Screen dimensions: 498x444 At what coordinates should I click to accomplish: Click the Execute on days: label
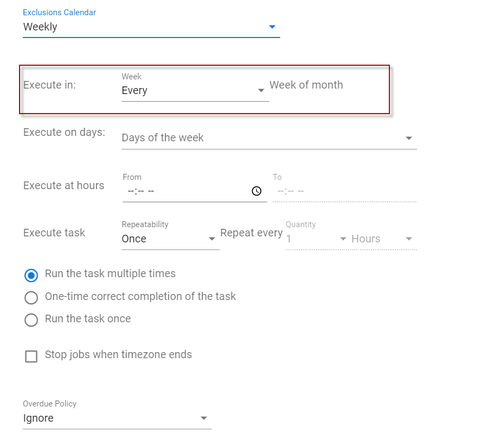click(x=64, y=132)
